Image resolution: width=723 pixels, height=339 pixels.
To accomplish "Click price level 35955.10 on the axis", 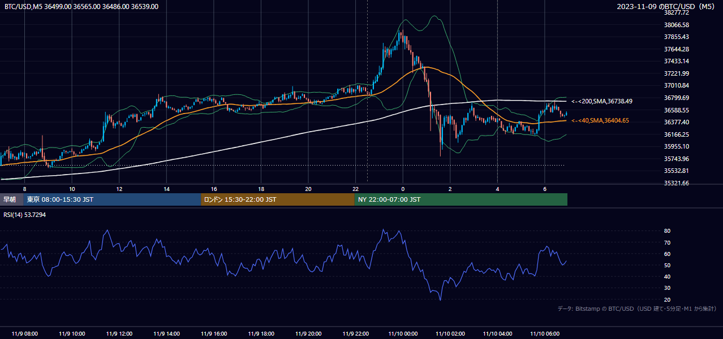I will (676, 146).
